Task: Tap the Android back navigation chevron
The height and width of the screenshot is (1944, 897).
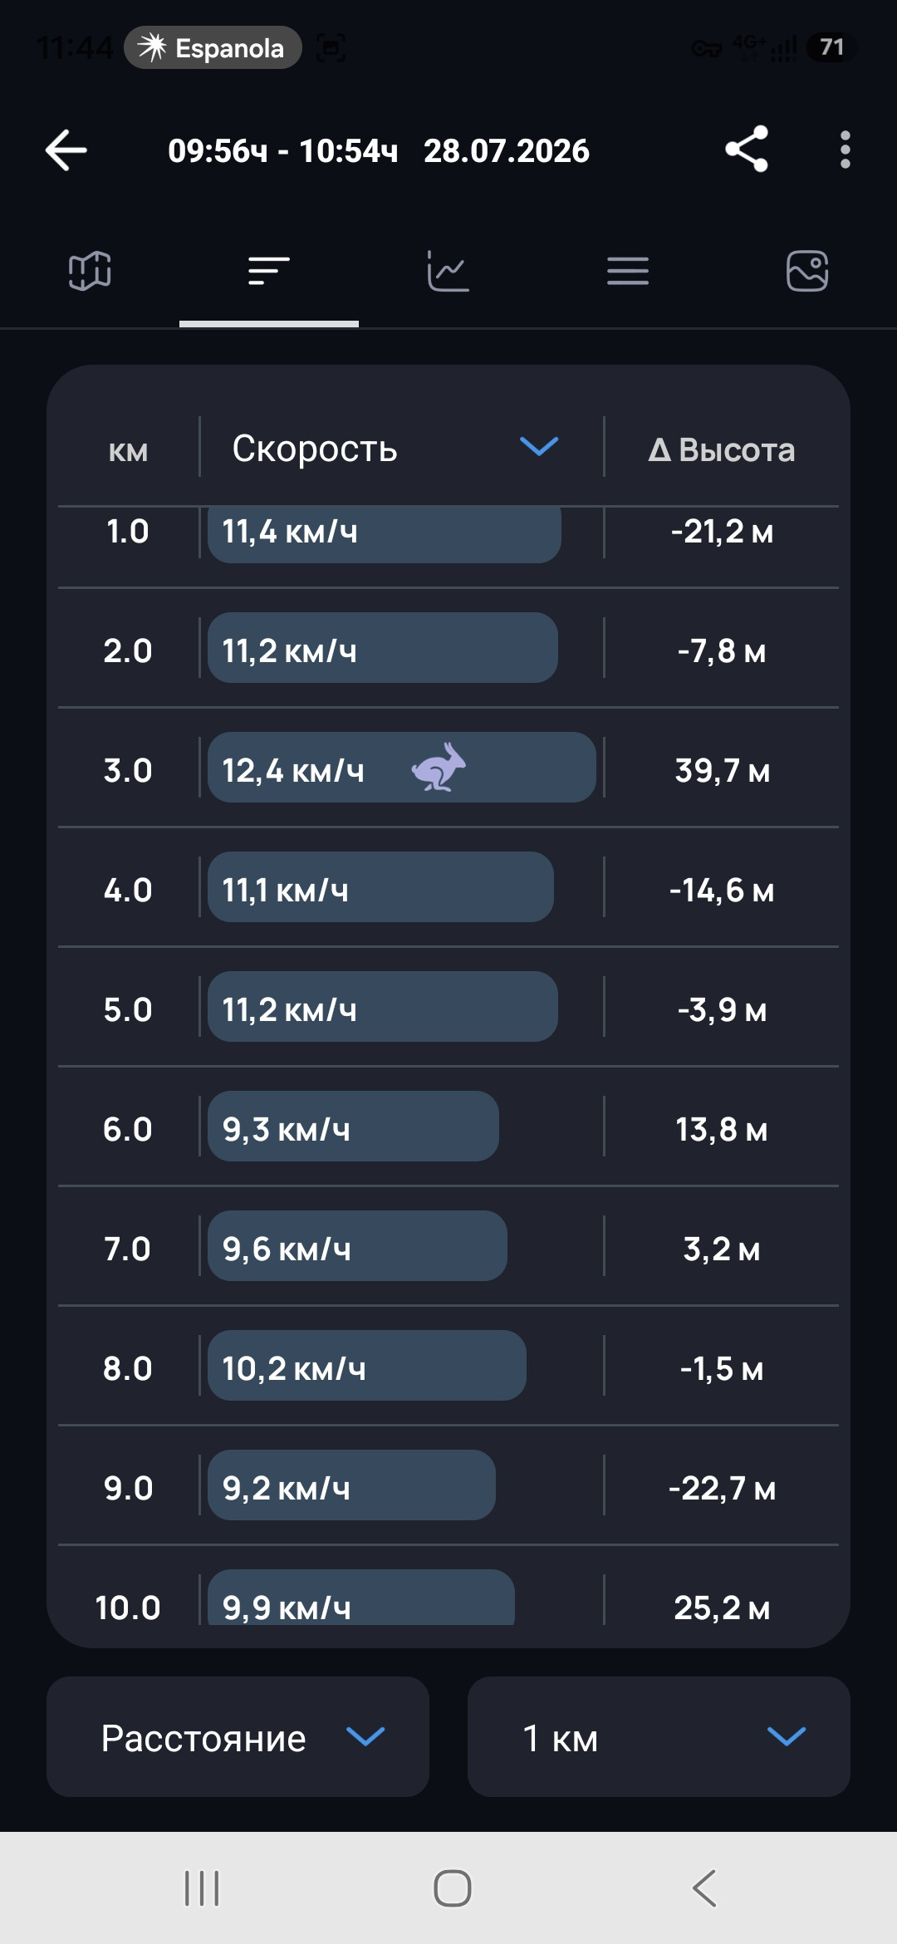Action: coord(703,1888)
